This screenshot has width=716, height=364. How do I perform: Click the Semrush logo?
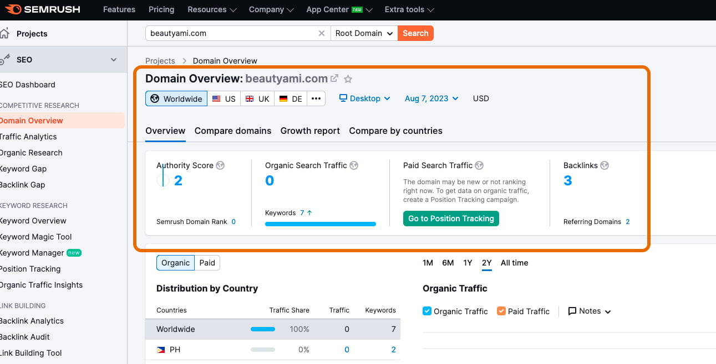tap(43, 9)
